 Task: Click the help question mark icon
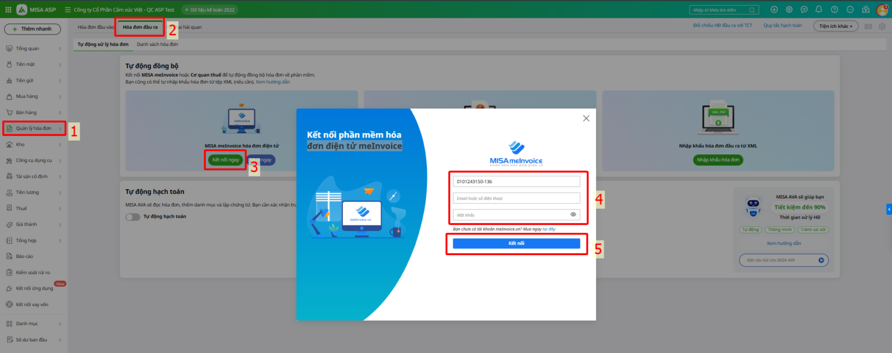pos(834,9)
